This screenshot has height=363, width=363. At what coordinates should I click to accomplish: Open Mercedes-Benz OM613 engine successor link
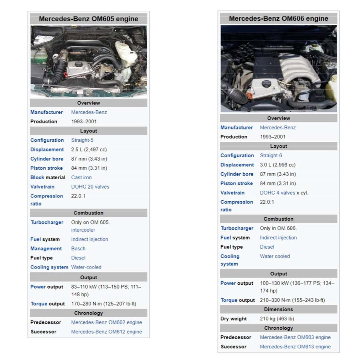(x=295, y=347)
